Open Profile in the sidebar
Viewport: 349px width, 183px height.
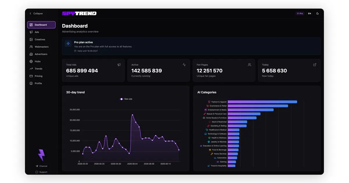(41, 83)
